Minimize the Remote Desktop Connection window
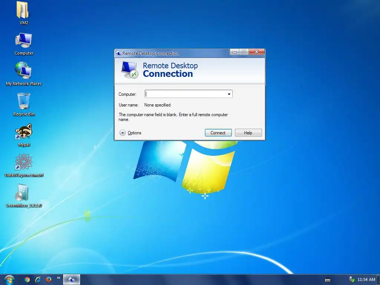The image size is (380, 285). (x=235, y=52)
